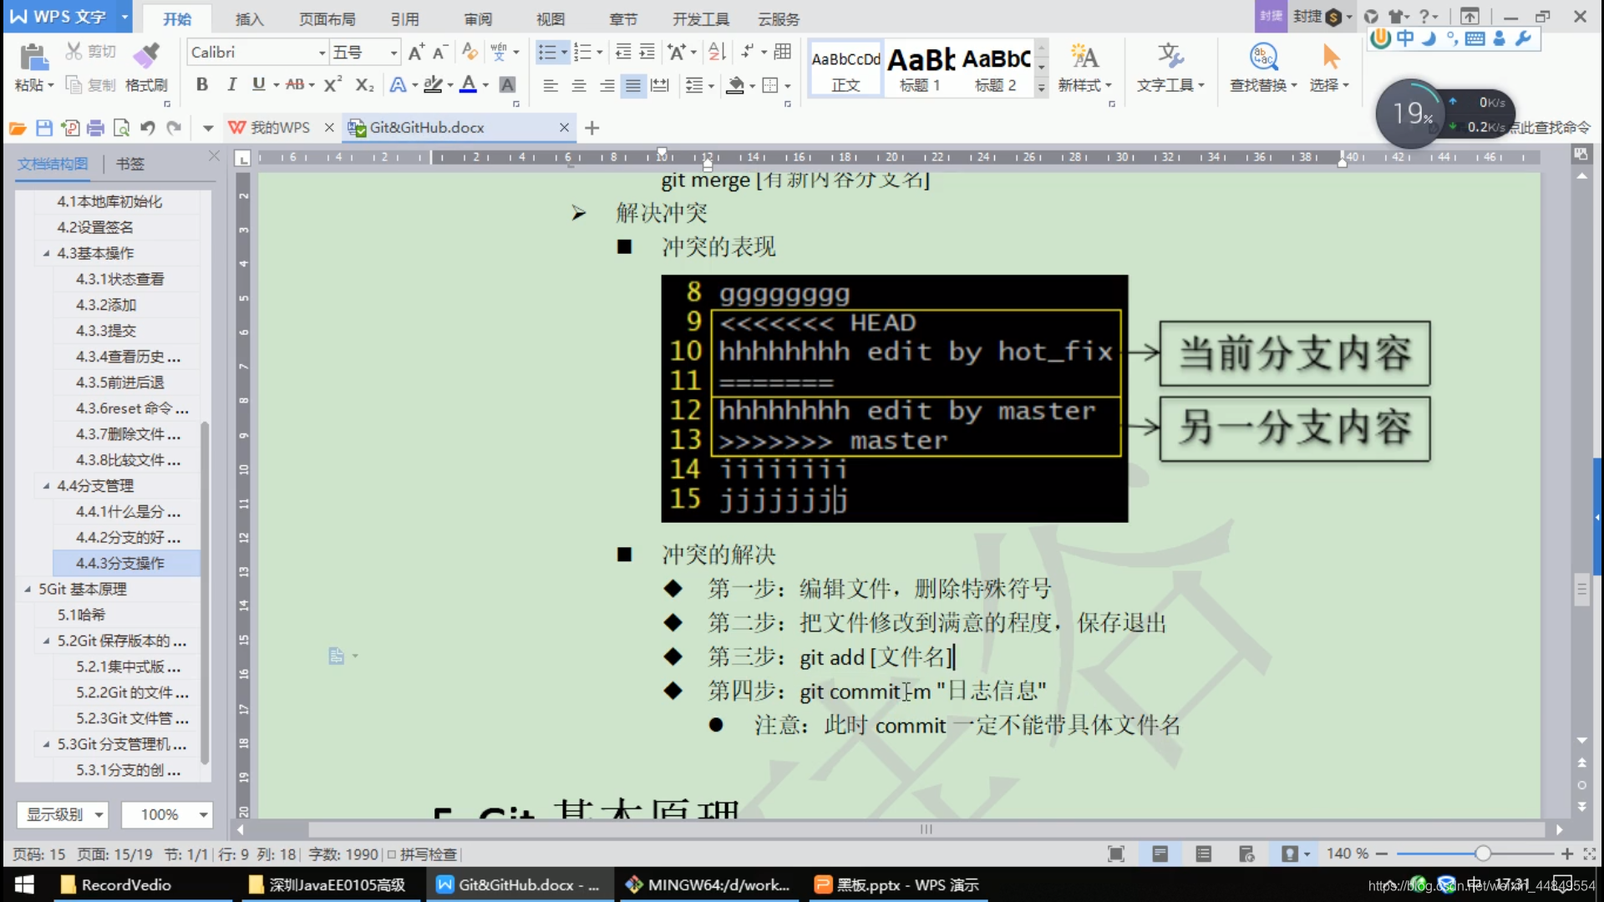Select 5.1哈希 in the outline

coord(81,616)
